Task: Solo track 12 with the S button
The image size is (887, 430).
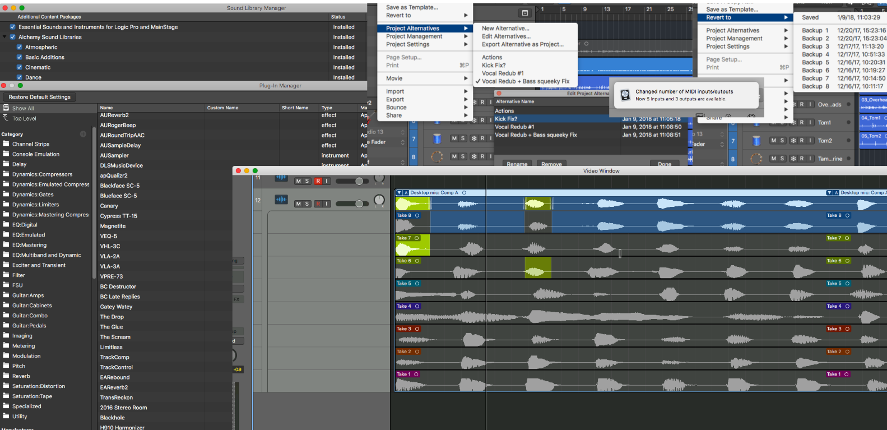Action: tap(307, 204)
